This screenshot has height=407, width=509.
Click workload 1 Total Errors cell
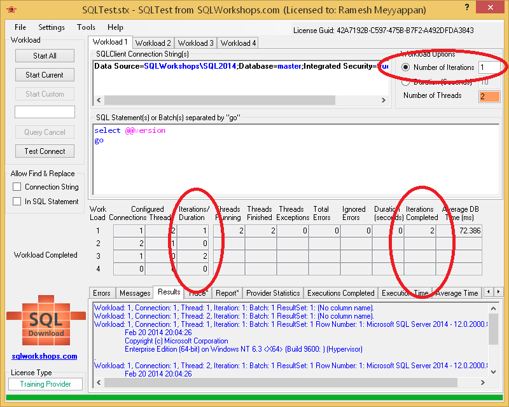(324, 231)
